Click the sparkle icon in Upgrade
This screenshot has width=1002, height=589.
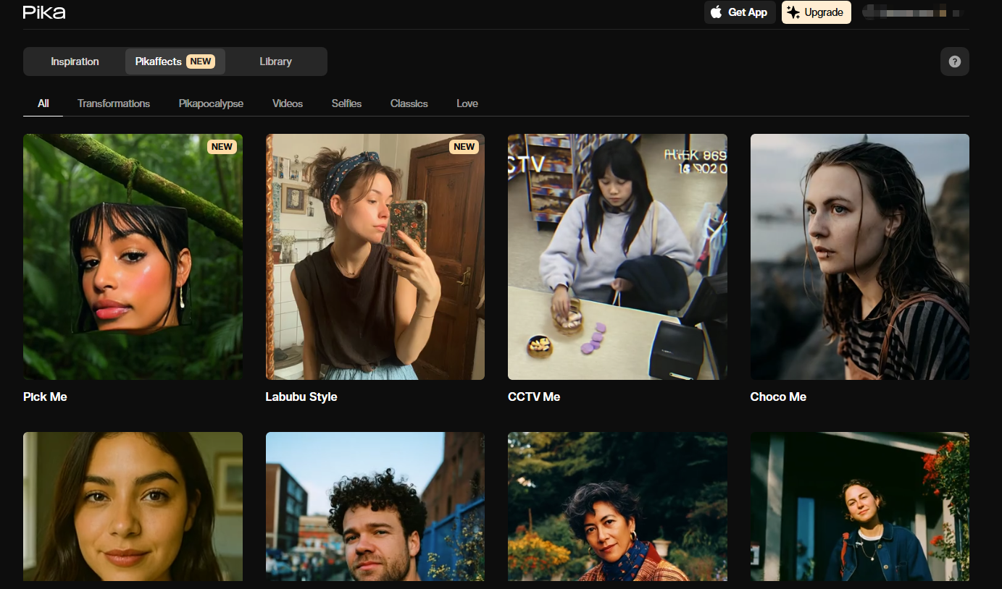pos(793,12)
